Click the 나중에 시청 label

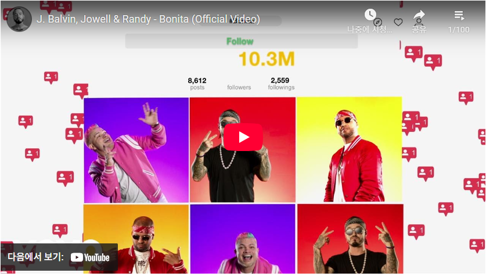(x=370, y=30)
